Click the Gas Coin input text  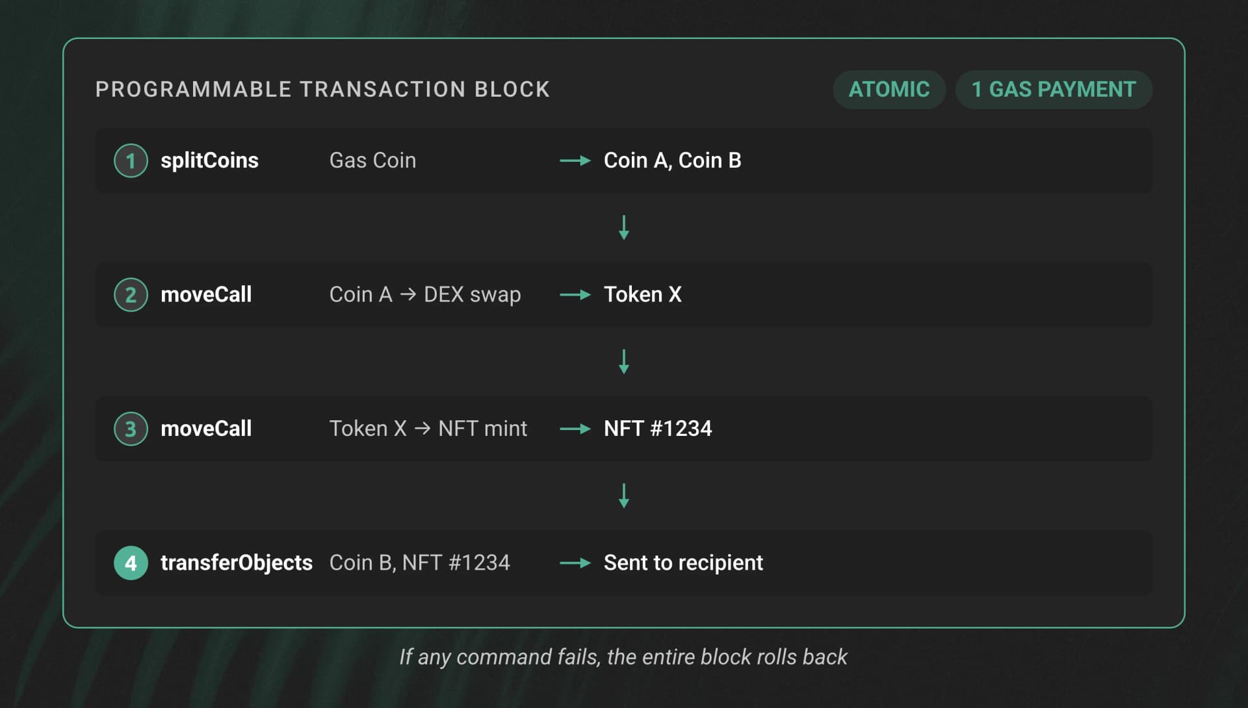(x=372, y=160)
